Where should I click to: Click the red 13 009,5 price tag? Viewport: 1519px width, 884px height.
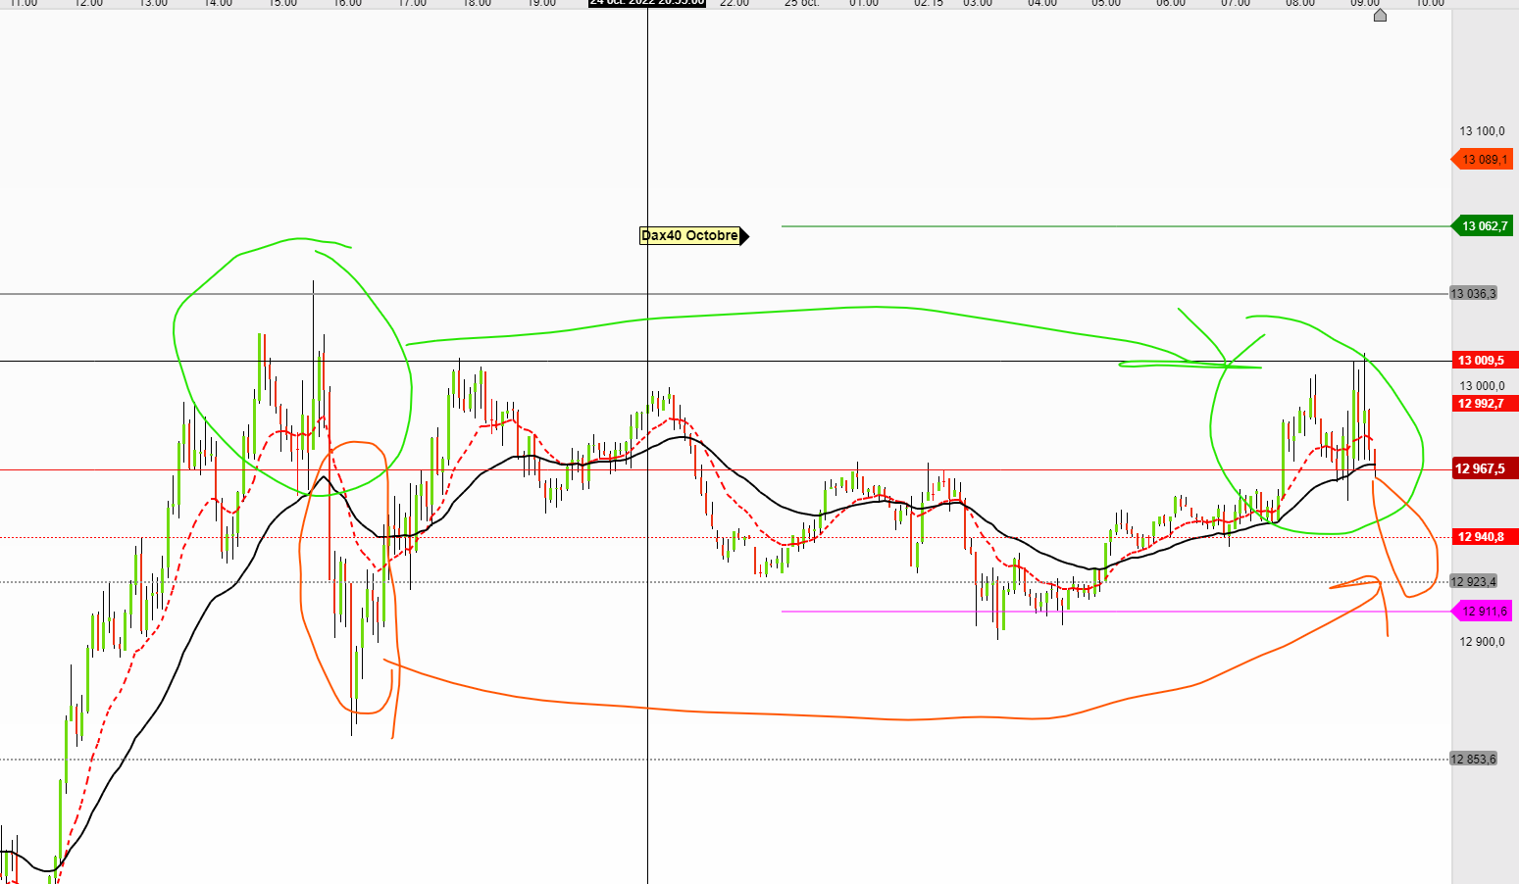(x=1485, y=361)
